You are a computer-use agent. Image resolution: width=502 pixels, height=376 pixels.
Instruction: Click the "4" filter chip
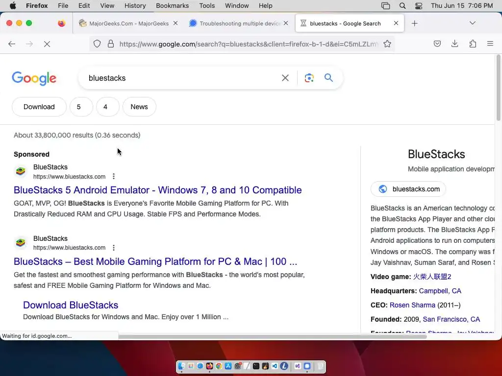(107, 107)
